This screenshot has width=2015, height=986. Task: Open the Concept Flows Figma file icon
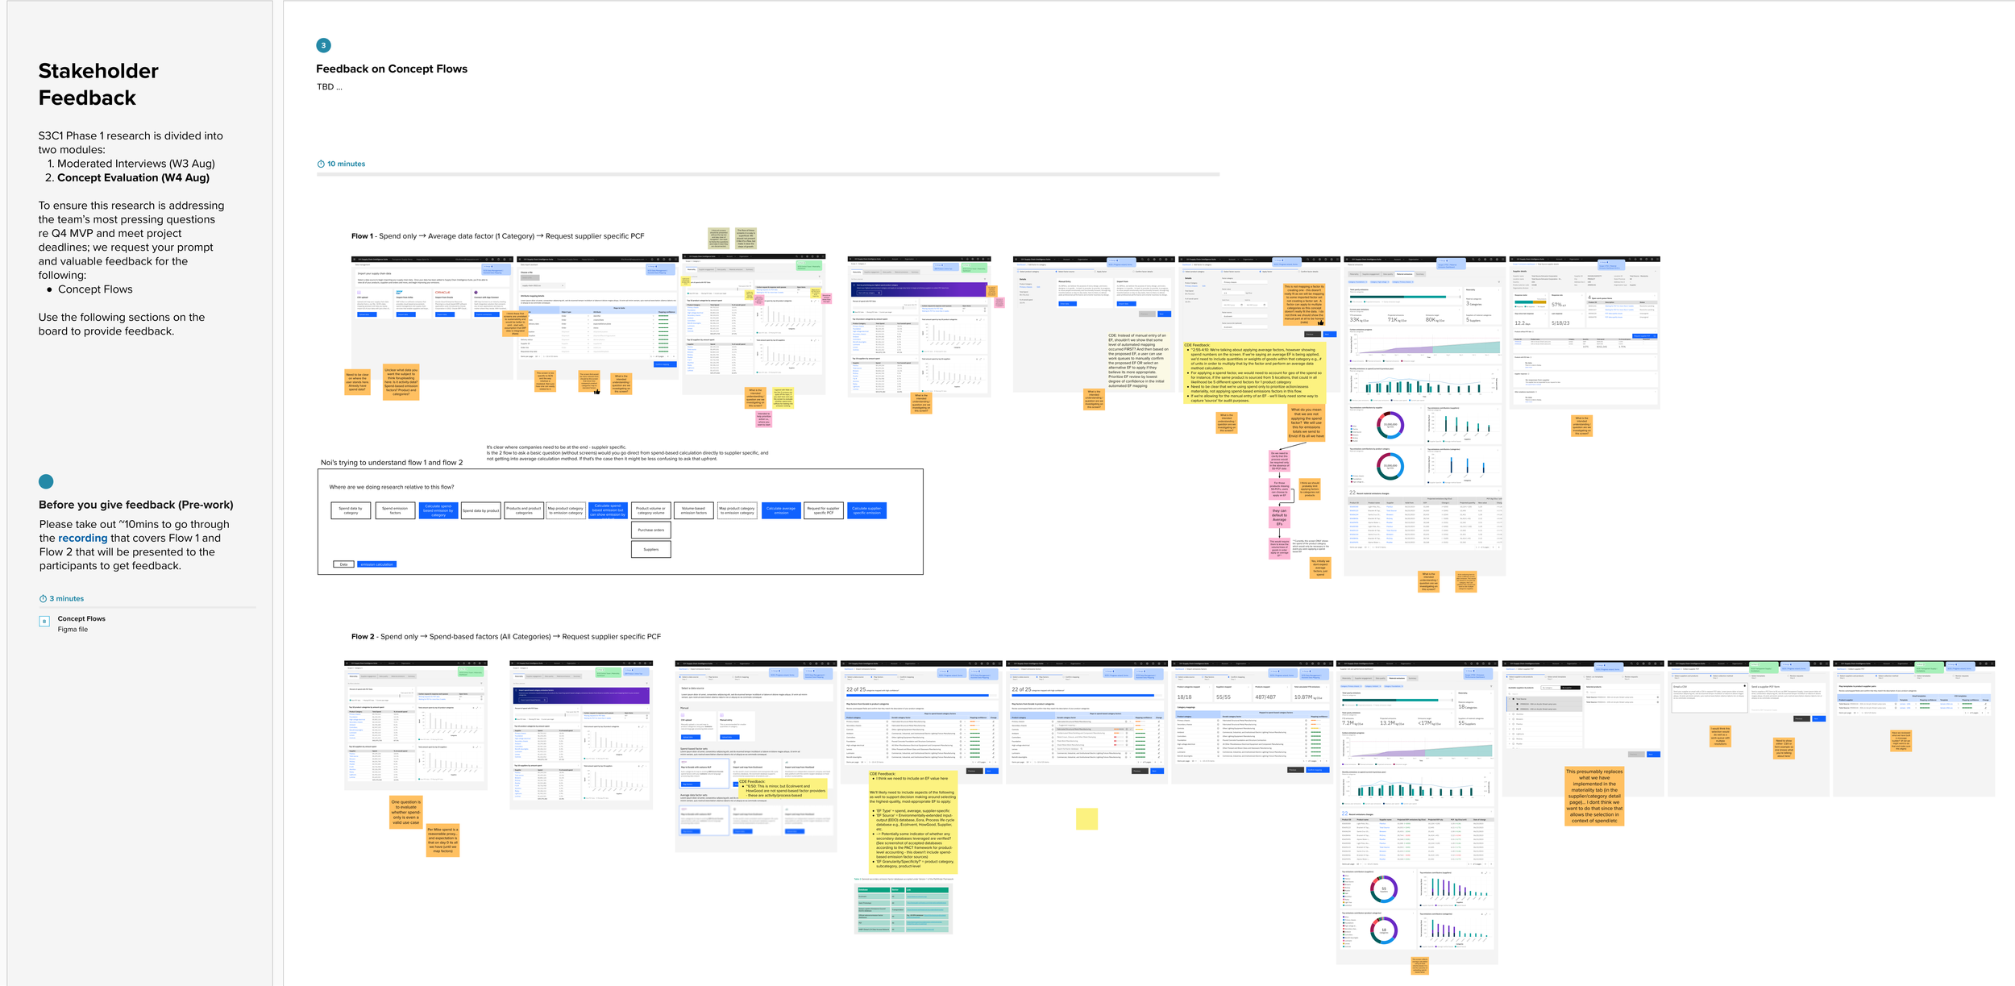44,622
